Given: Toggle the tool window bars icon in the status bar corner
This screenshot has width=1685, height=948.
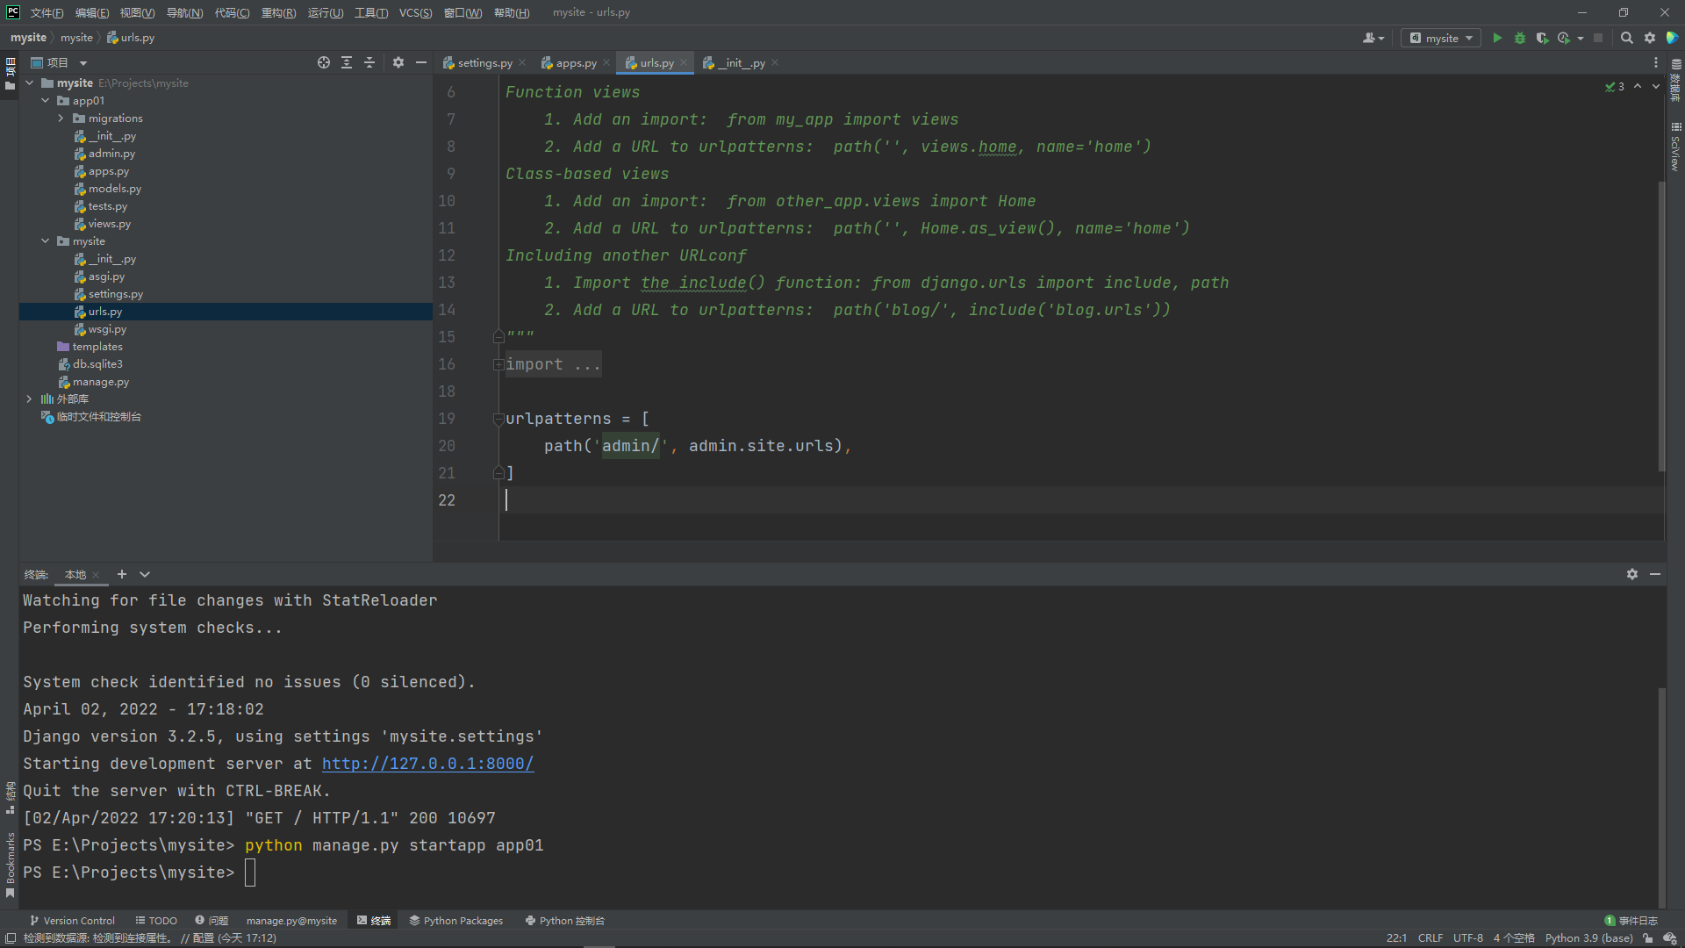Looking at the screenshot, I should (11, 938).
